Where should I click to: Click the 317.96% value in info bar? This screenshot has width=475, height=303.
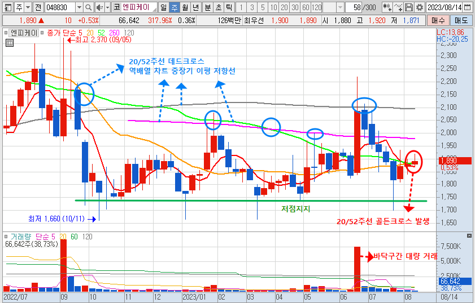pos(160,20)
